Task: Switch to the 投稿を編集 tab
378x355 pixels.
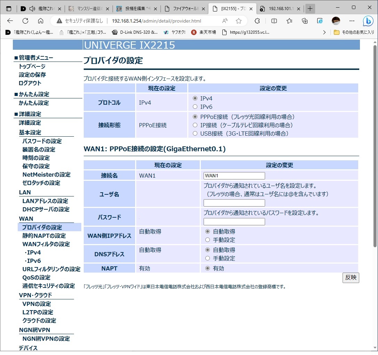Action: pos(137,9)
